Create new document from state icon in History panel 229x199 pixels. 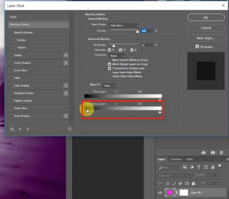[203, 153]
